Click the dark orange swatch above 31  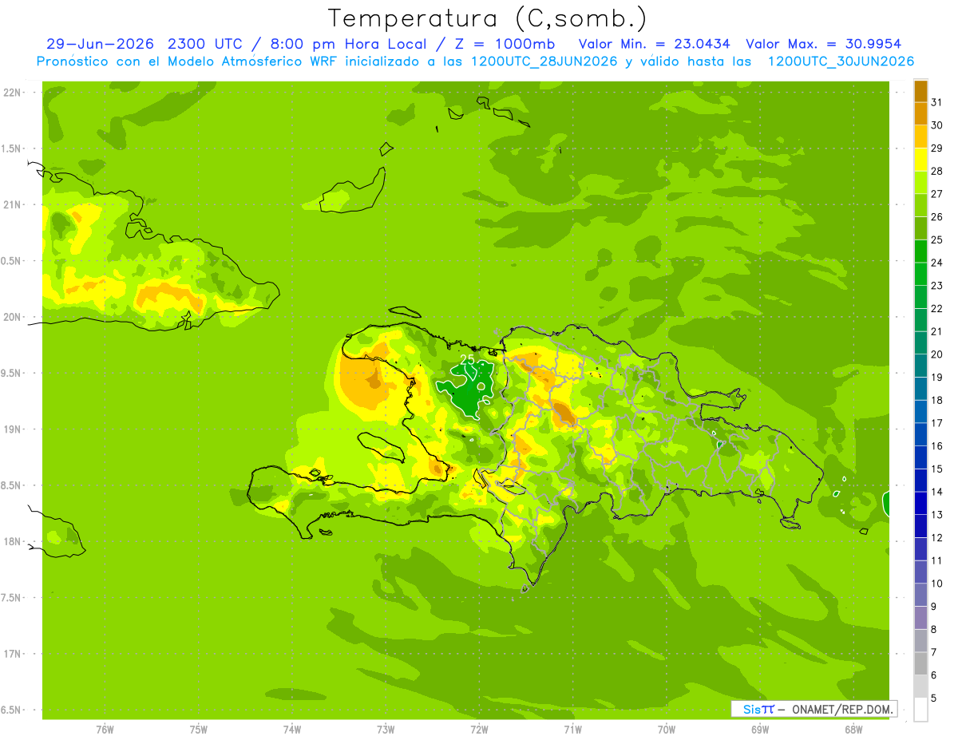920,90
